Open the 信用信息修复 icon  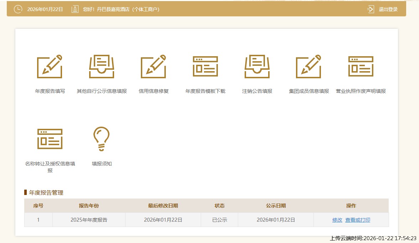pyautogui.click(x=153, y=67)
